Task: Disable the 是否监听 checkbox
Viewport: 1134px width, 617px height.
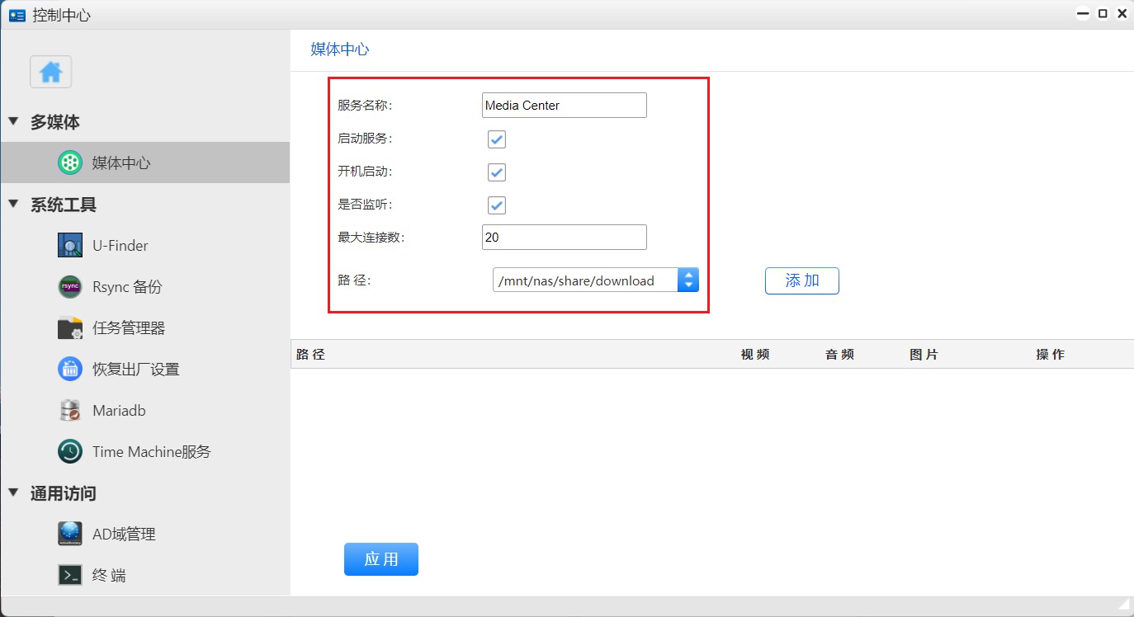Action: point(497,205)
